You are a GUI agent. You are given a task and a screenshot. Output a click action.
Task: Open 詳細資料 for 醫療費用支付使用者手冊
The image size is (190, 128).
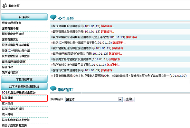tap(107, 32)
